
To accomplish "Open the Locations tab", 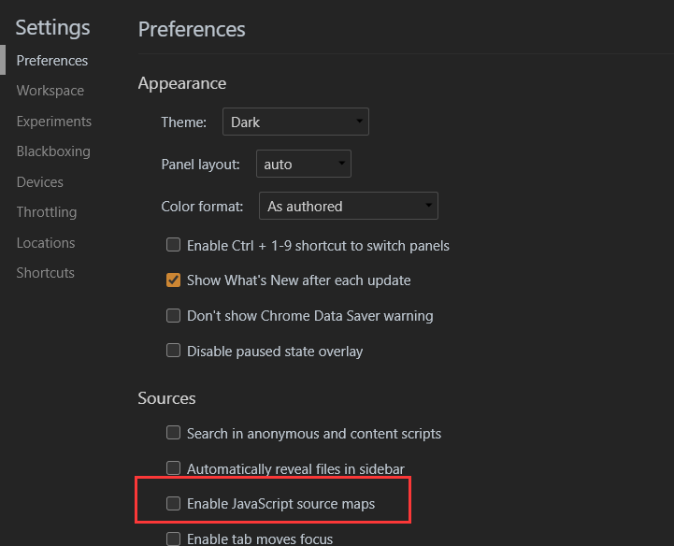I will coord(46,243).
